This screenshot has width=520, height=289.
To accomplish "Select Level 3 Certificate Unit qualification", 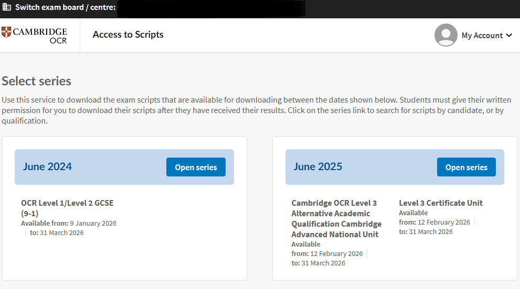I will 440,203.
